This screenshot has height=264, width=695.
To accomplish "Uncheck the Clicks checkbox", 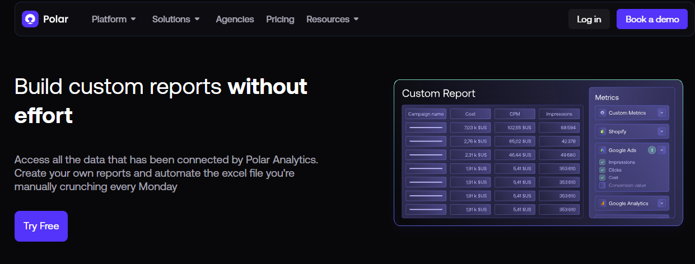I will click(602, 170).
